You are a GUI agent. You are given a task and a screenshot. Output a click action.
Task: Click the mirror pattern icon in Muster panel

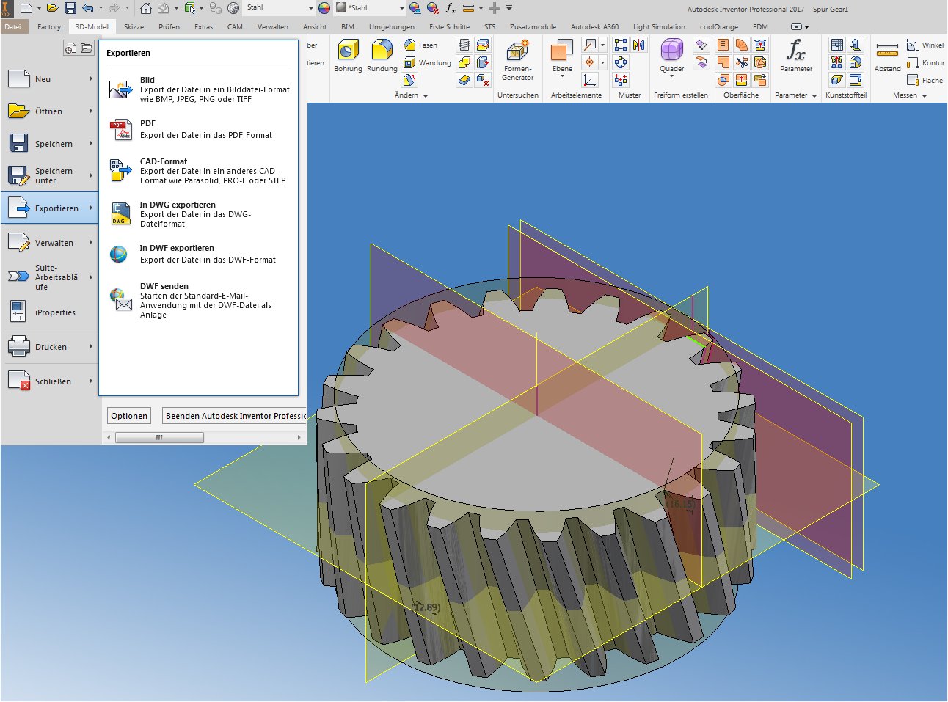tap(639, 45)
